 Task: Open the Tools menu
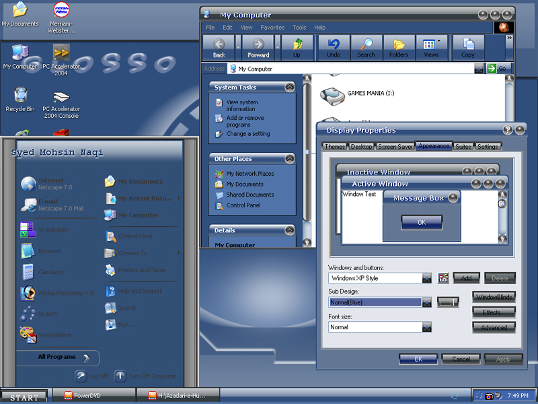(299, 28)
